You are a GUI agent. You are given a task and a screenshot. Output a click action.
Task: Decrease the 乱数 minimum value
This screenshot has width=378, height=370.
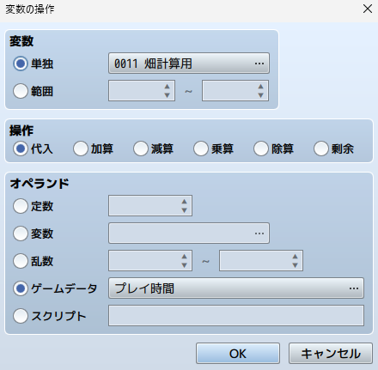185,265
